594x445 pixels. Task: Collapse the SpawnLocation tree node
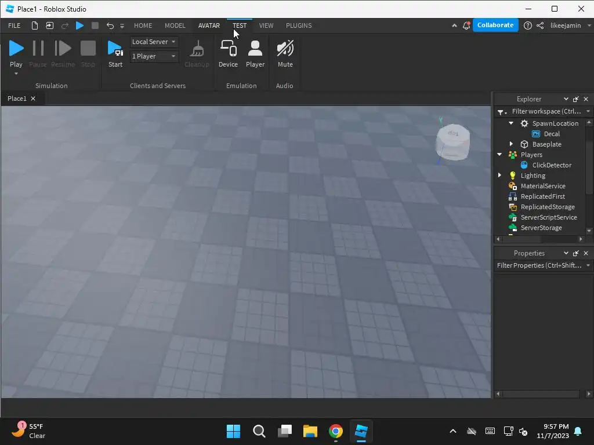[511, 123]
